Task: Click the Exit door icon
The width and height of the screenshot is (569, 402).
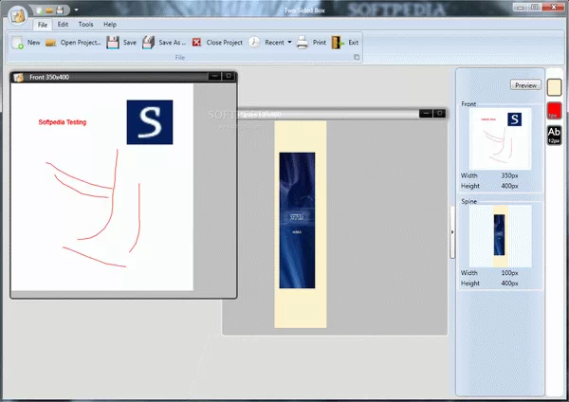Action: [x=338, y=43]
